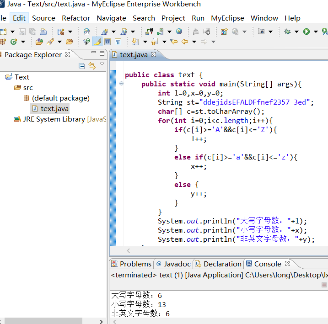
Task: Click the Debug bug icon
Action: click(x=287, y=32)
